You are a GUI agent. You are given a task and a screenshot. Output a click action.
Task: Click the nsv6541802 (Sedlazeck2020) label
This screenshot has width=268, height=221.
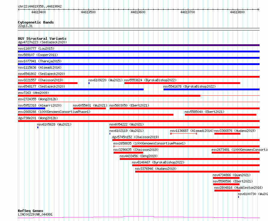[x=42, y=74]
